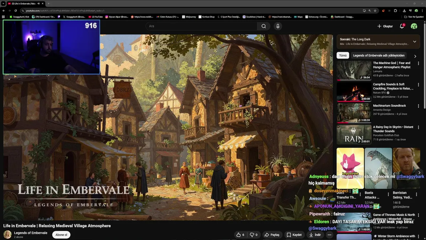
Task: Open Game of Thrones Music video thumbnail
Action: tap(354, 222)
